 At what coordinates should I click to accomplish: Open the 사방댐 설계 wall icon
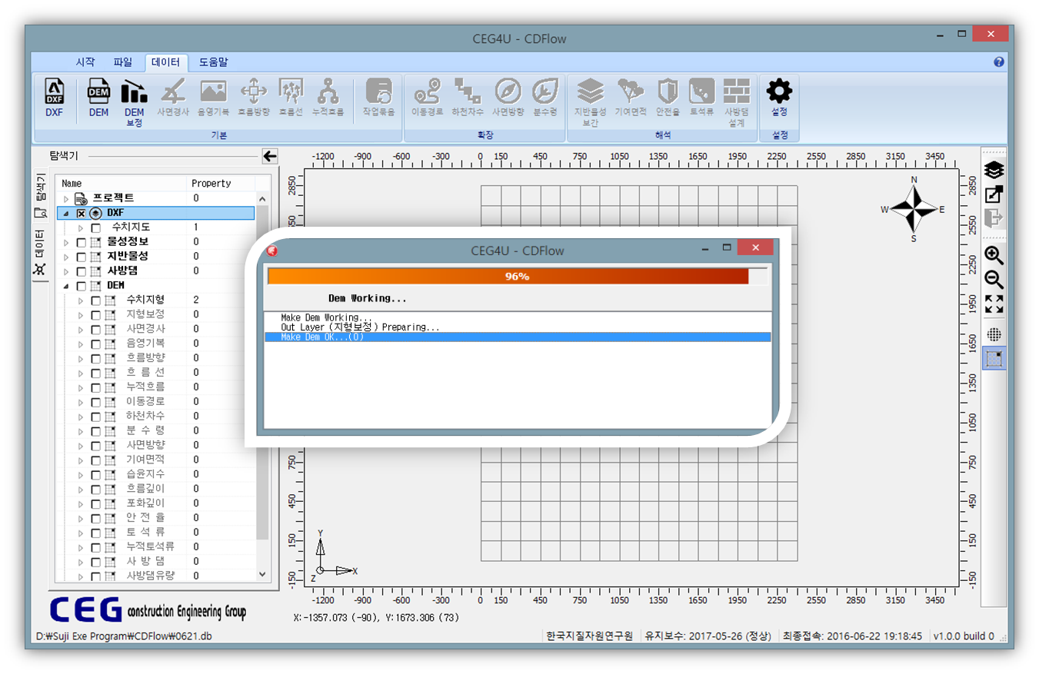[737, 101]
